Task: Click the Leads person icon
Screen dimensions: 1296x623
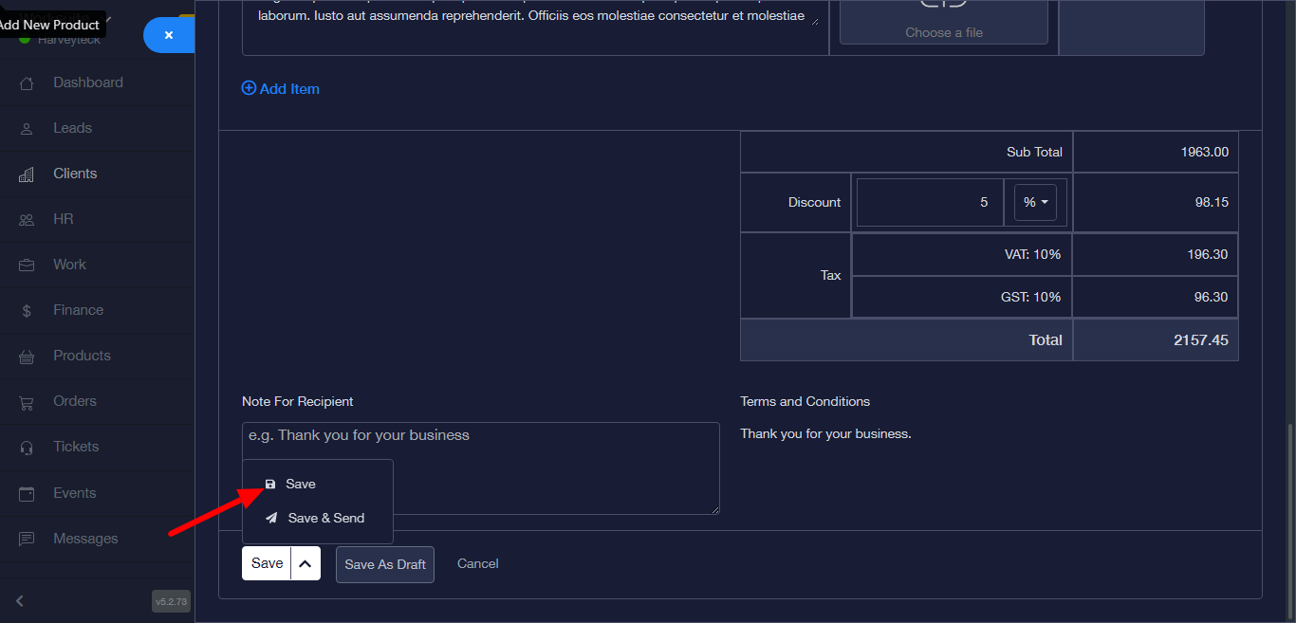Action: pos(27,129)
